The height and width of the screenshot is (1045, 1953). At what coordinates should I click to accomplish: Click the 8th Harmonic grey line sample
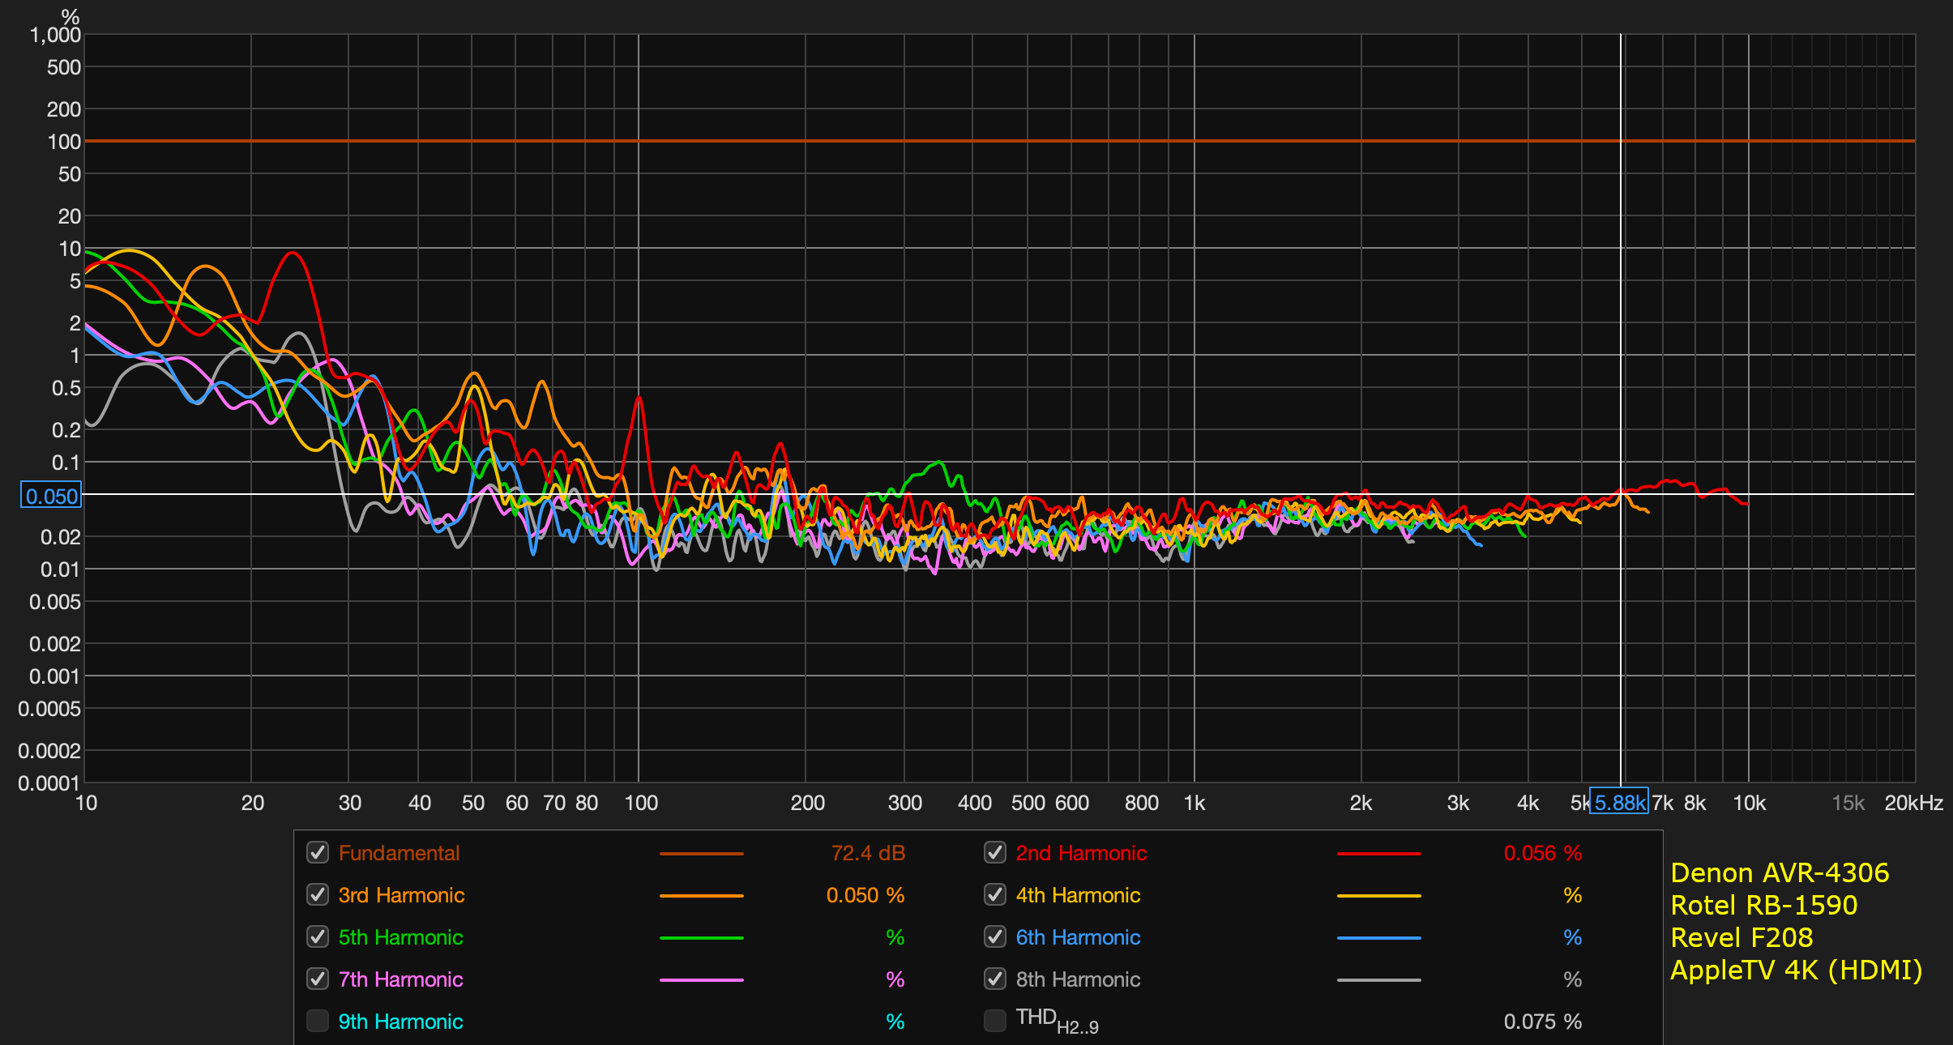(1379, 980)
